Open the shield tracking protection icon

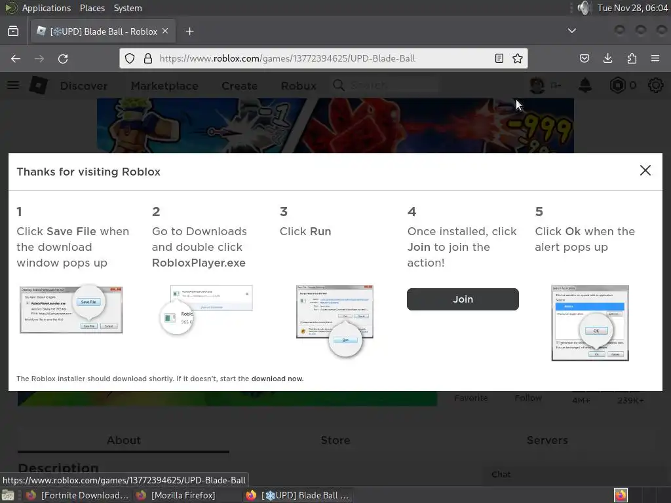point(130,58)
